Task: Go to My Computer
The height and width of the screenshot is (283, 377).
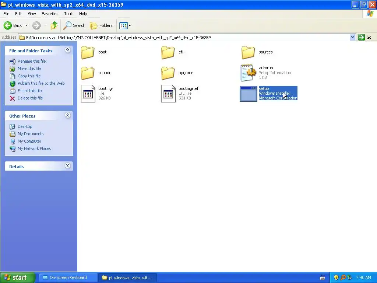Action: coord(29,141)
